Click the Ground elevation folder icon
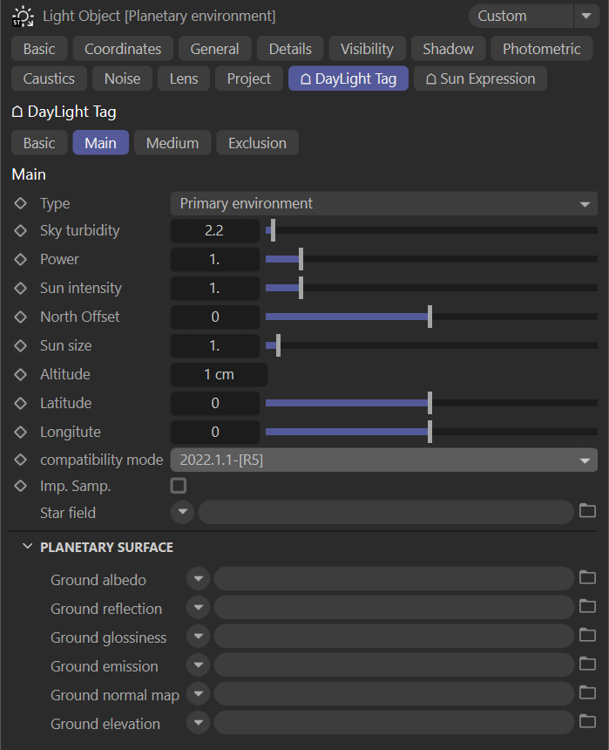This screenshot has width=609, height=750. [586, 723]
